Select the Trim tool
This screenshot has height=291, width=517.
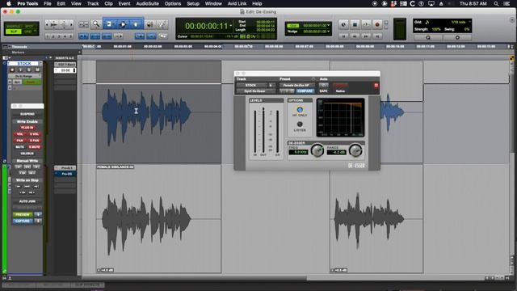[110, 24]
